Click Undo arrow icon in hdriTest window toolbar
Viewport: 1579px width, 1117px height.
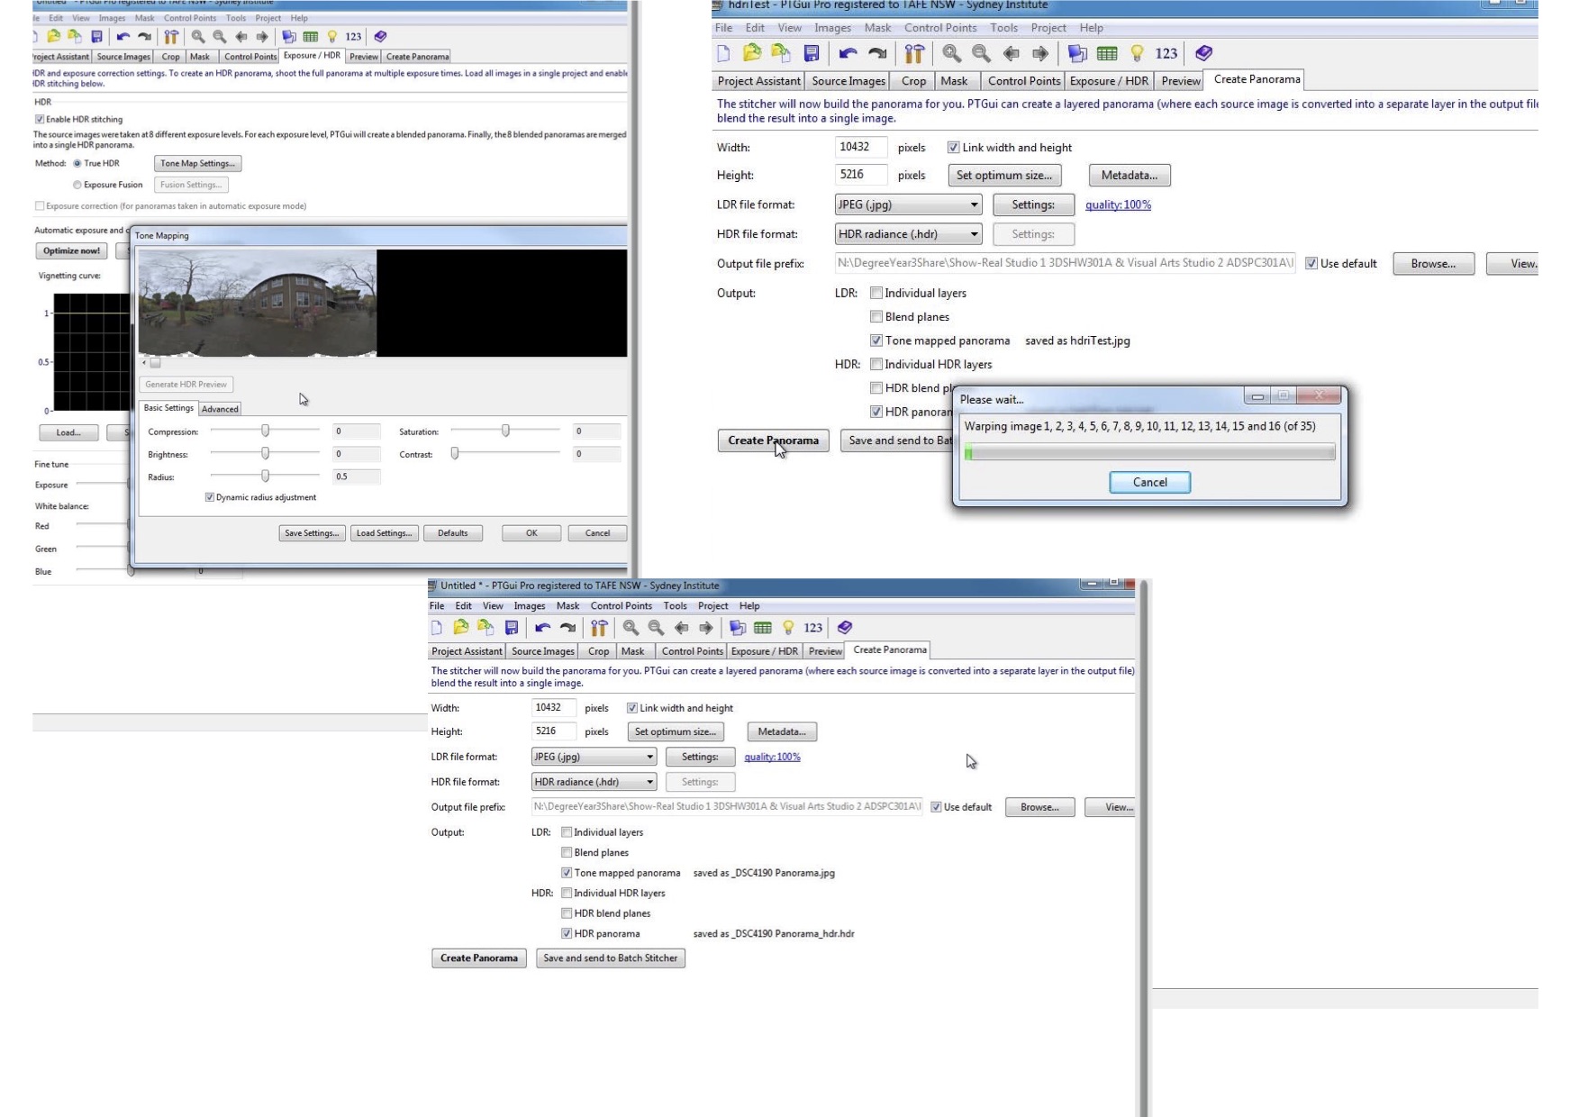click(848, 53)
